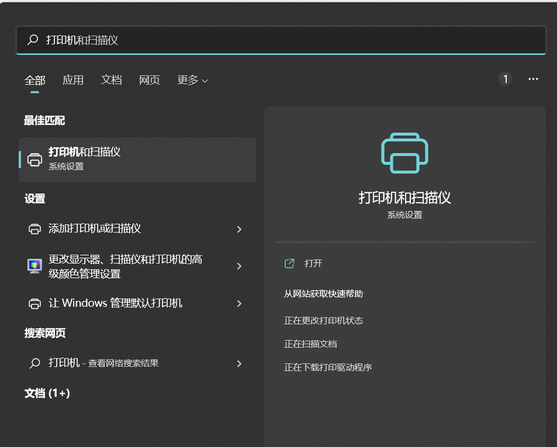Expand 添加打印机或扫描仪 with its chevron

tap(239, 229)
